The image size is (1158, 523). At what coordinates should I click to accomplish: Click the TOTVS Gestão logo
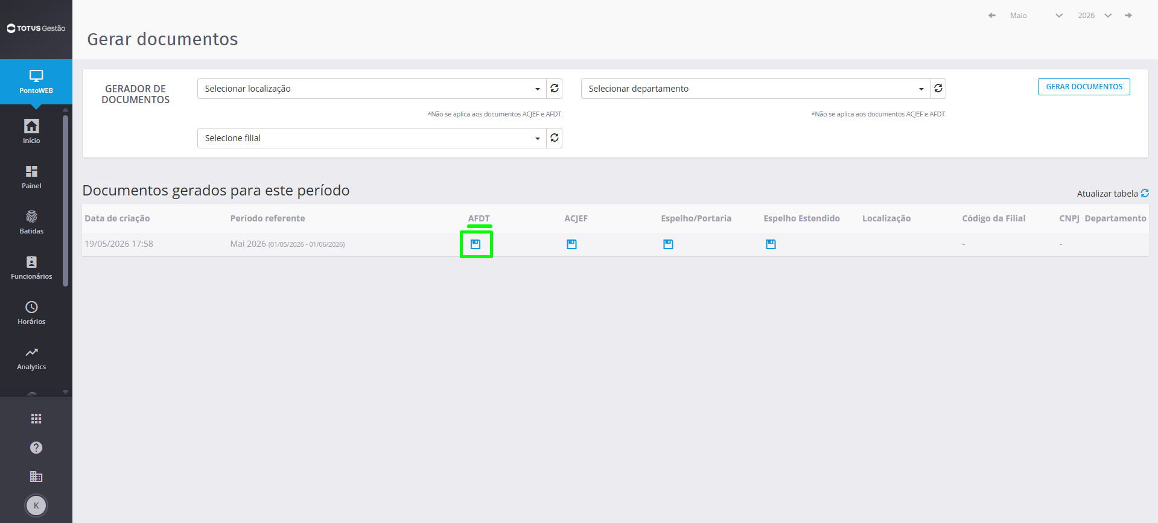[x=36, y=28]
